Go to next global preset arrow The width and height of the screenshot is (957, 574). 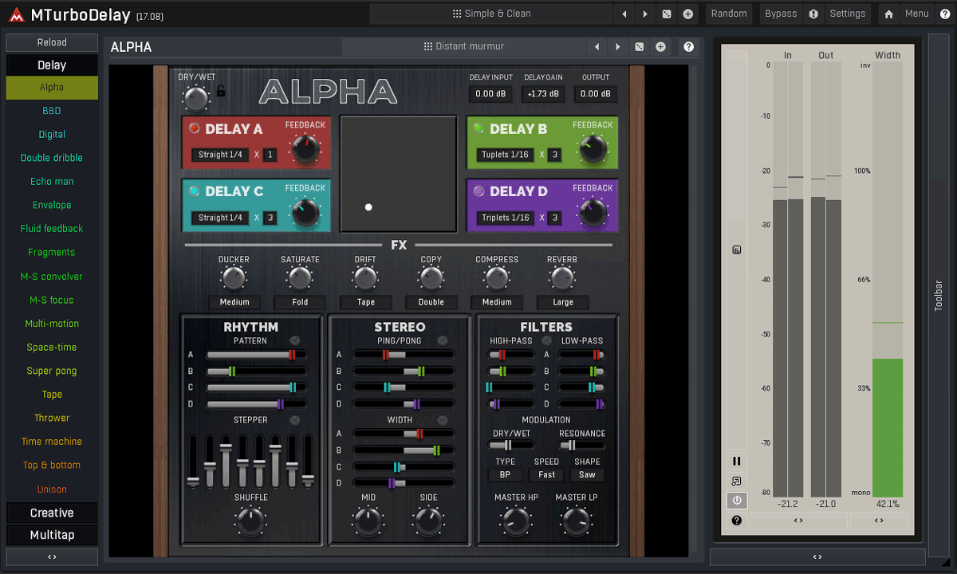click(x=645, y=14)
